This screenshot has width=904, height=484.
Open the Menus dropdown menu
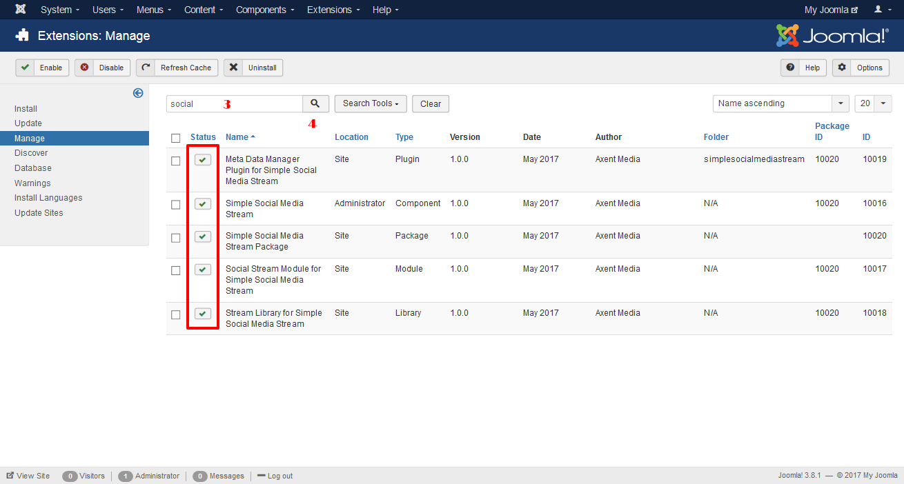pyautogui.click(x=153, y=10)
